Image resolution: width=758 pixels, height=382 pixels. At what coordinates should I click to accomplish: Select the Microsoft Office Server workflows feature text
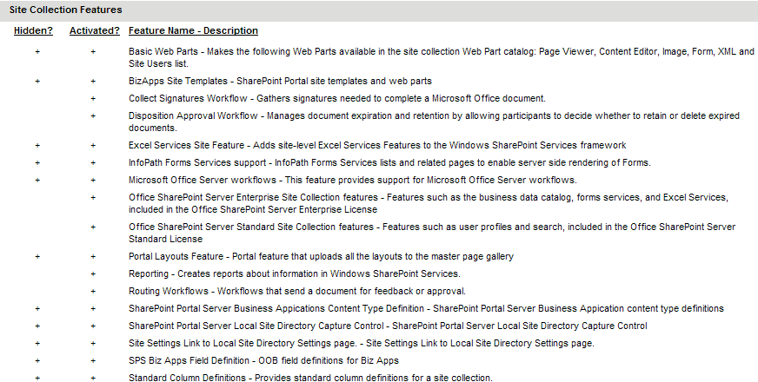(x=352, y=180)
